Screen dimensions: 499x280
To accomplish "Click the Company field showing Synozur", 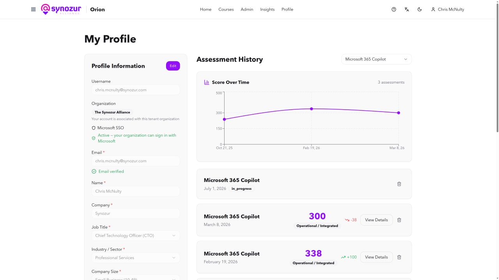I will [x=136, y=213].
